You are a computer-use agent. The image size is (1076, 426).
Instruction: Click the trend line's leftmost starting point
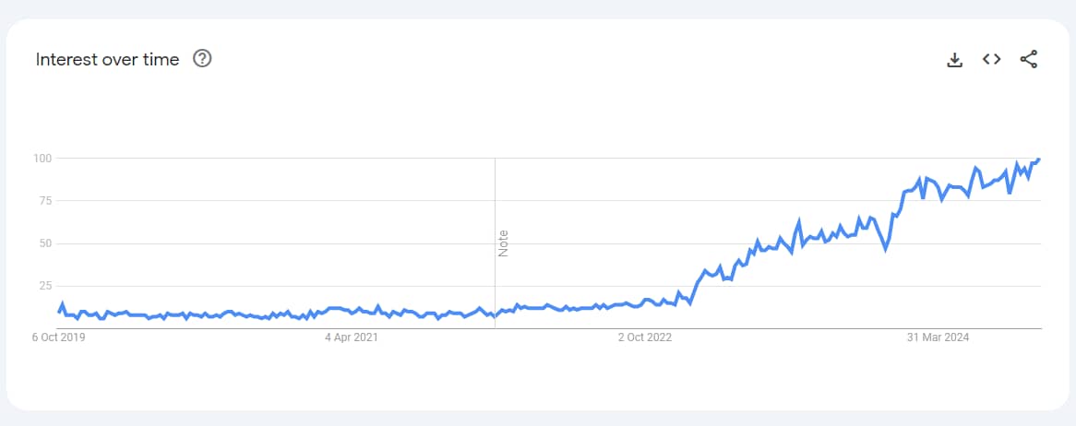[x=59, y=312]
